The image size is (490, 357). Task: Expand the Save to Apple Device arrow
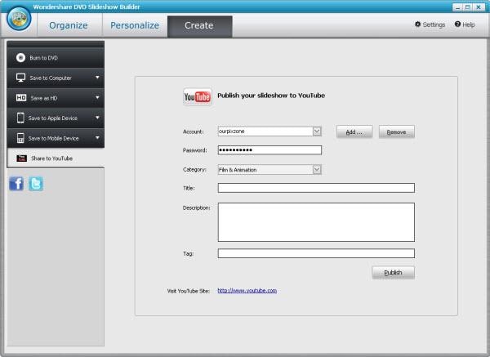click(x=97, y=118)
